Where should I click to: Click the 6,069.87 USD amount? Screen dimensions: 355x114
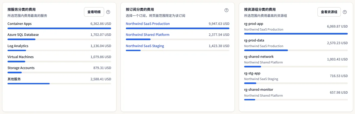click(x=337, y=26)
